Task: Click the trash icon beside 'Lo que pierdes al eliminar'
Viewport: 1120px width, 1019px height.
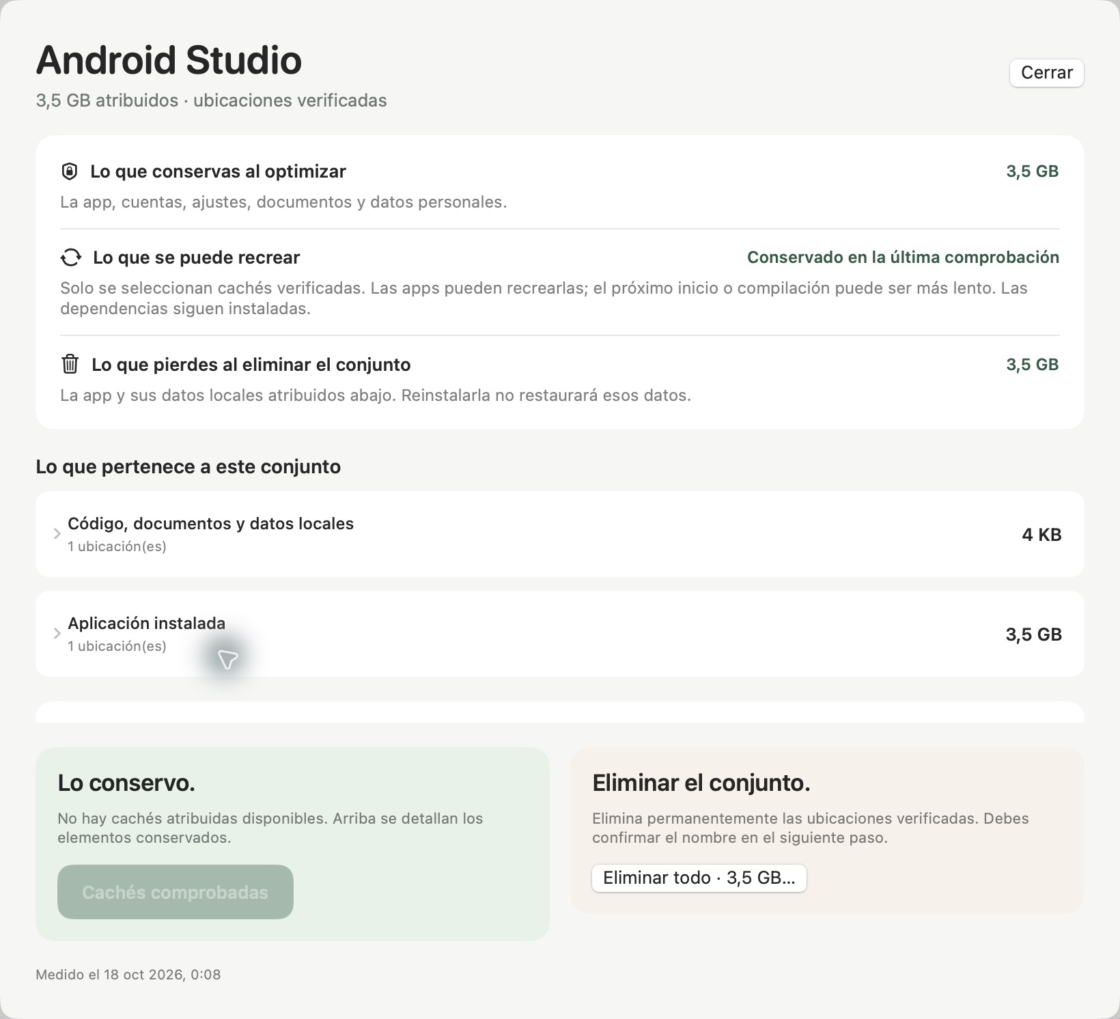Action: [70, 364]
